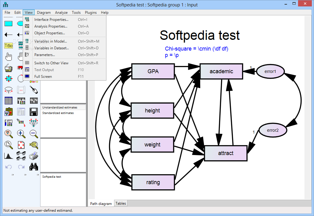
Task: Click the view text output icon
Action: point(21,112)
